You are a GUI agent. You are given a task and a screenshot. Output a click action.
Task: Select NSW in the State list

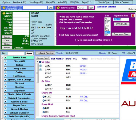click(x=107, y=21)
